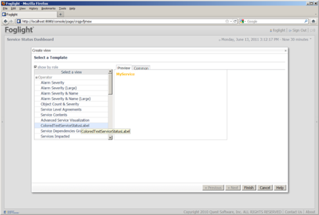Open the File menu
Viewport: 319px width, 215px height.
click(5, 8)
